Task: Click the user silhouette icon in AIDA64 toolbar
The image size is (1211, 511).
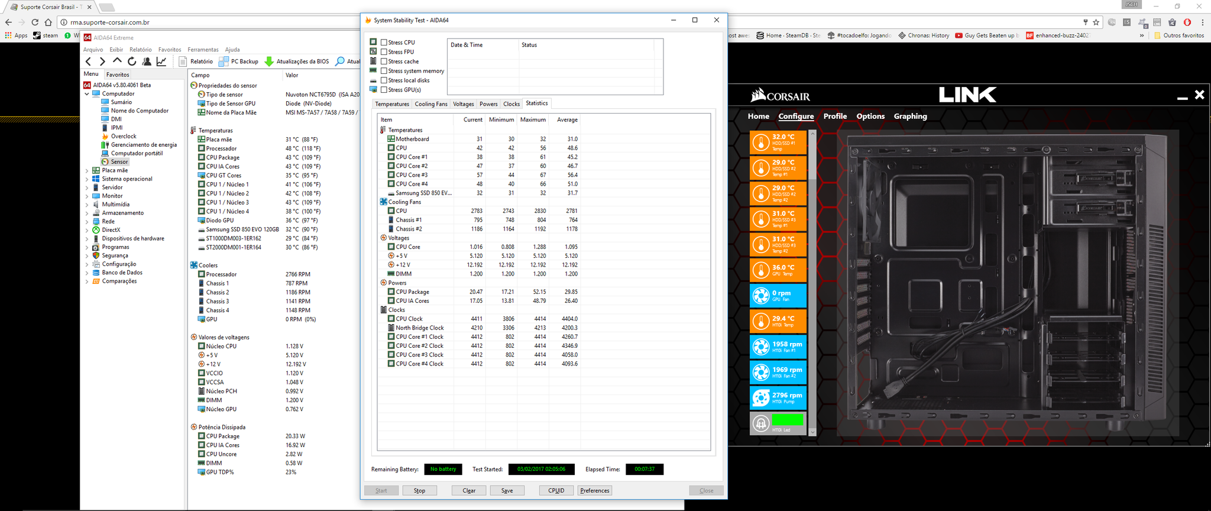Action: pyautogui.click(x=147, y=62)
